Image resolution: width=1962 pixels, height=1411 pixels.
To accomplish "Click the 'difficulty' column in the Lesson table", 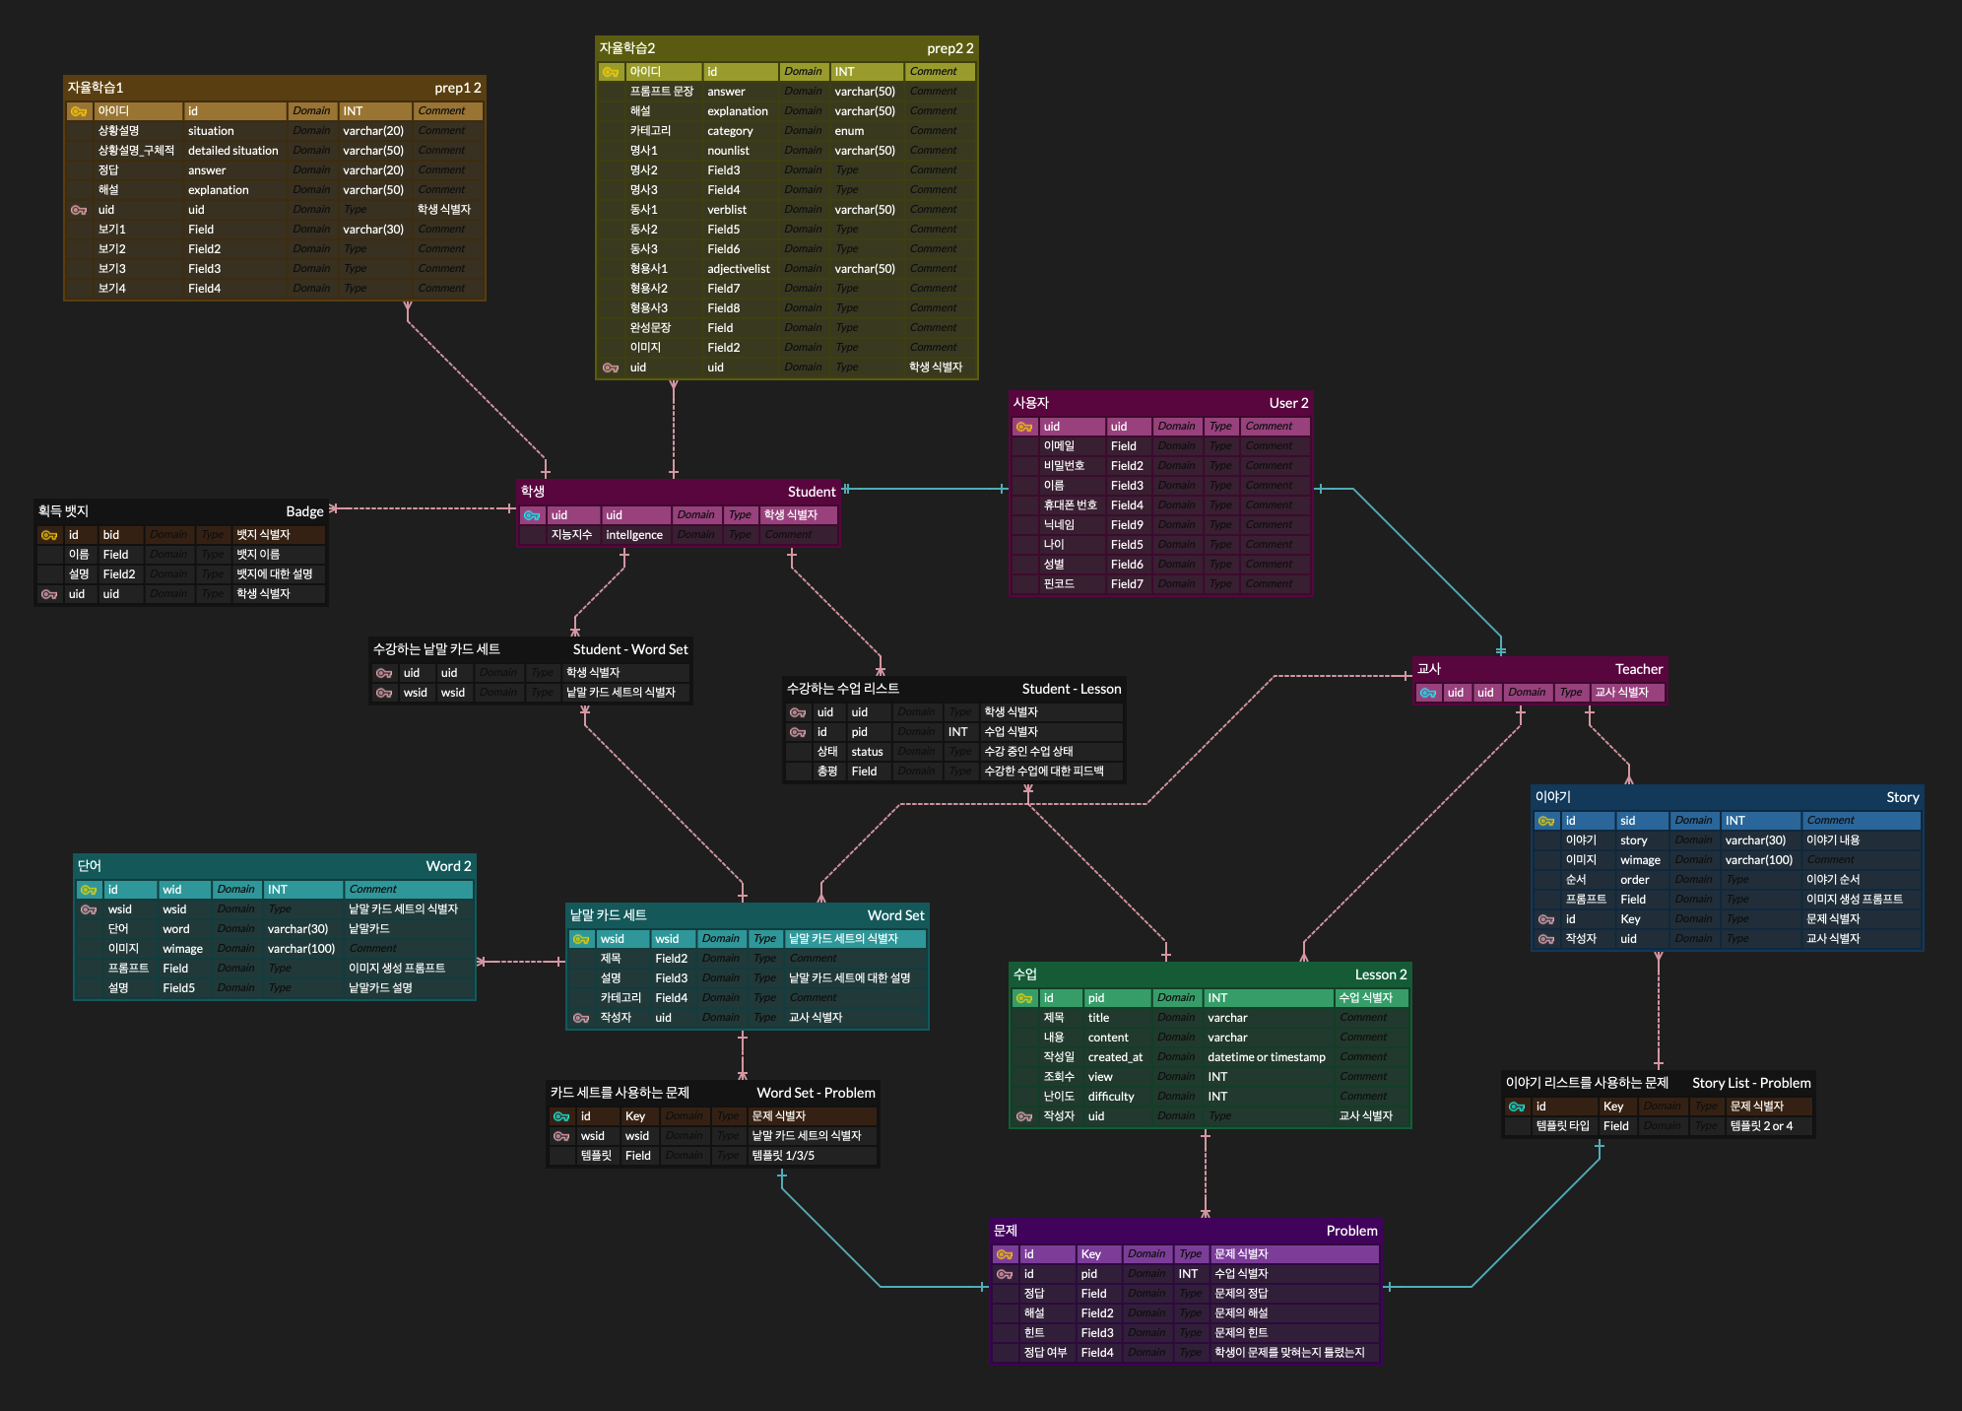I will coord(1111,1097).
